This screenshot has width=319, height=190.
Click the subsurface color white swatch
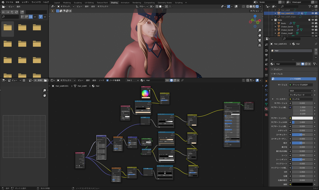302,118
